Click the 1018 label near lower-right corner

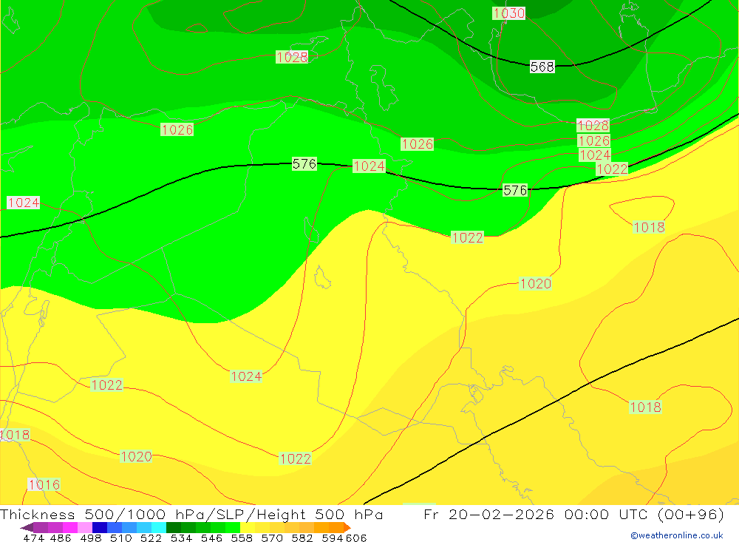(645, 407)
